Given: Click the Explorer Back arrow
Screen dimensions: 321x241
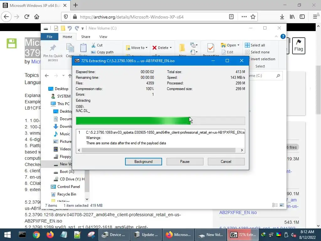Looking at the screenshot, I should (47, 76).
